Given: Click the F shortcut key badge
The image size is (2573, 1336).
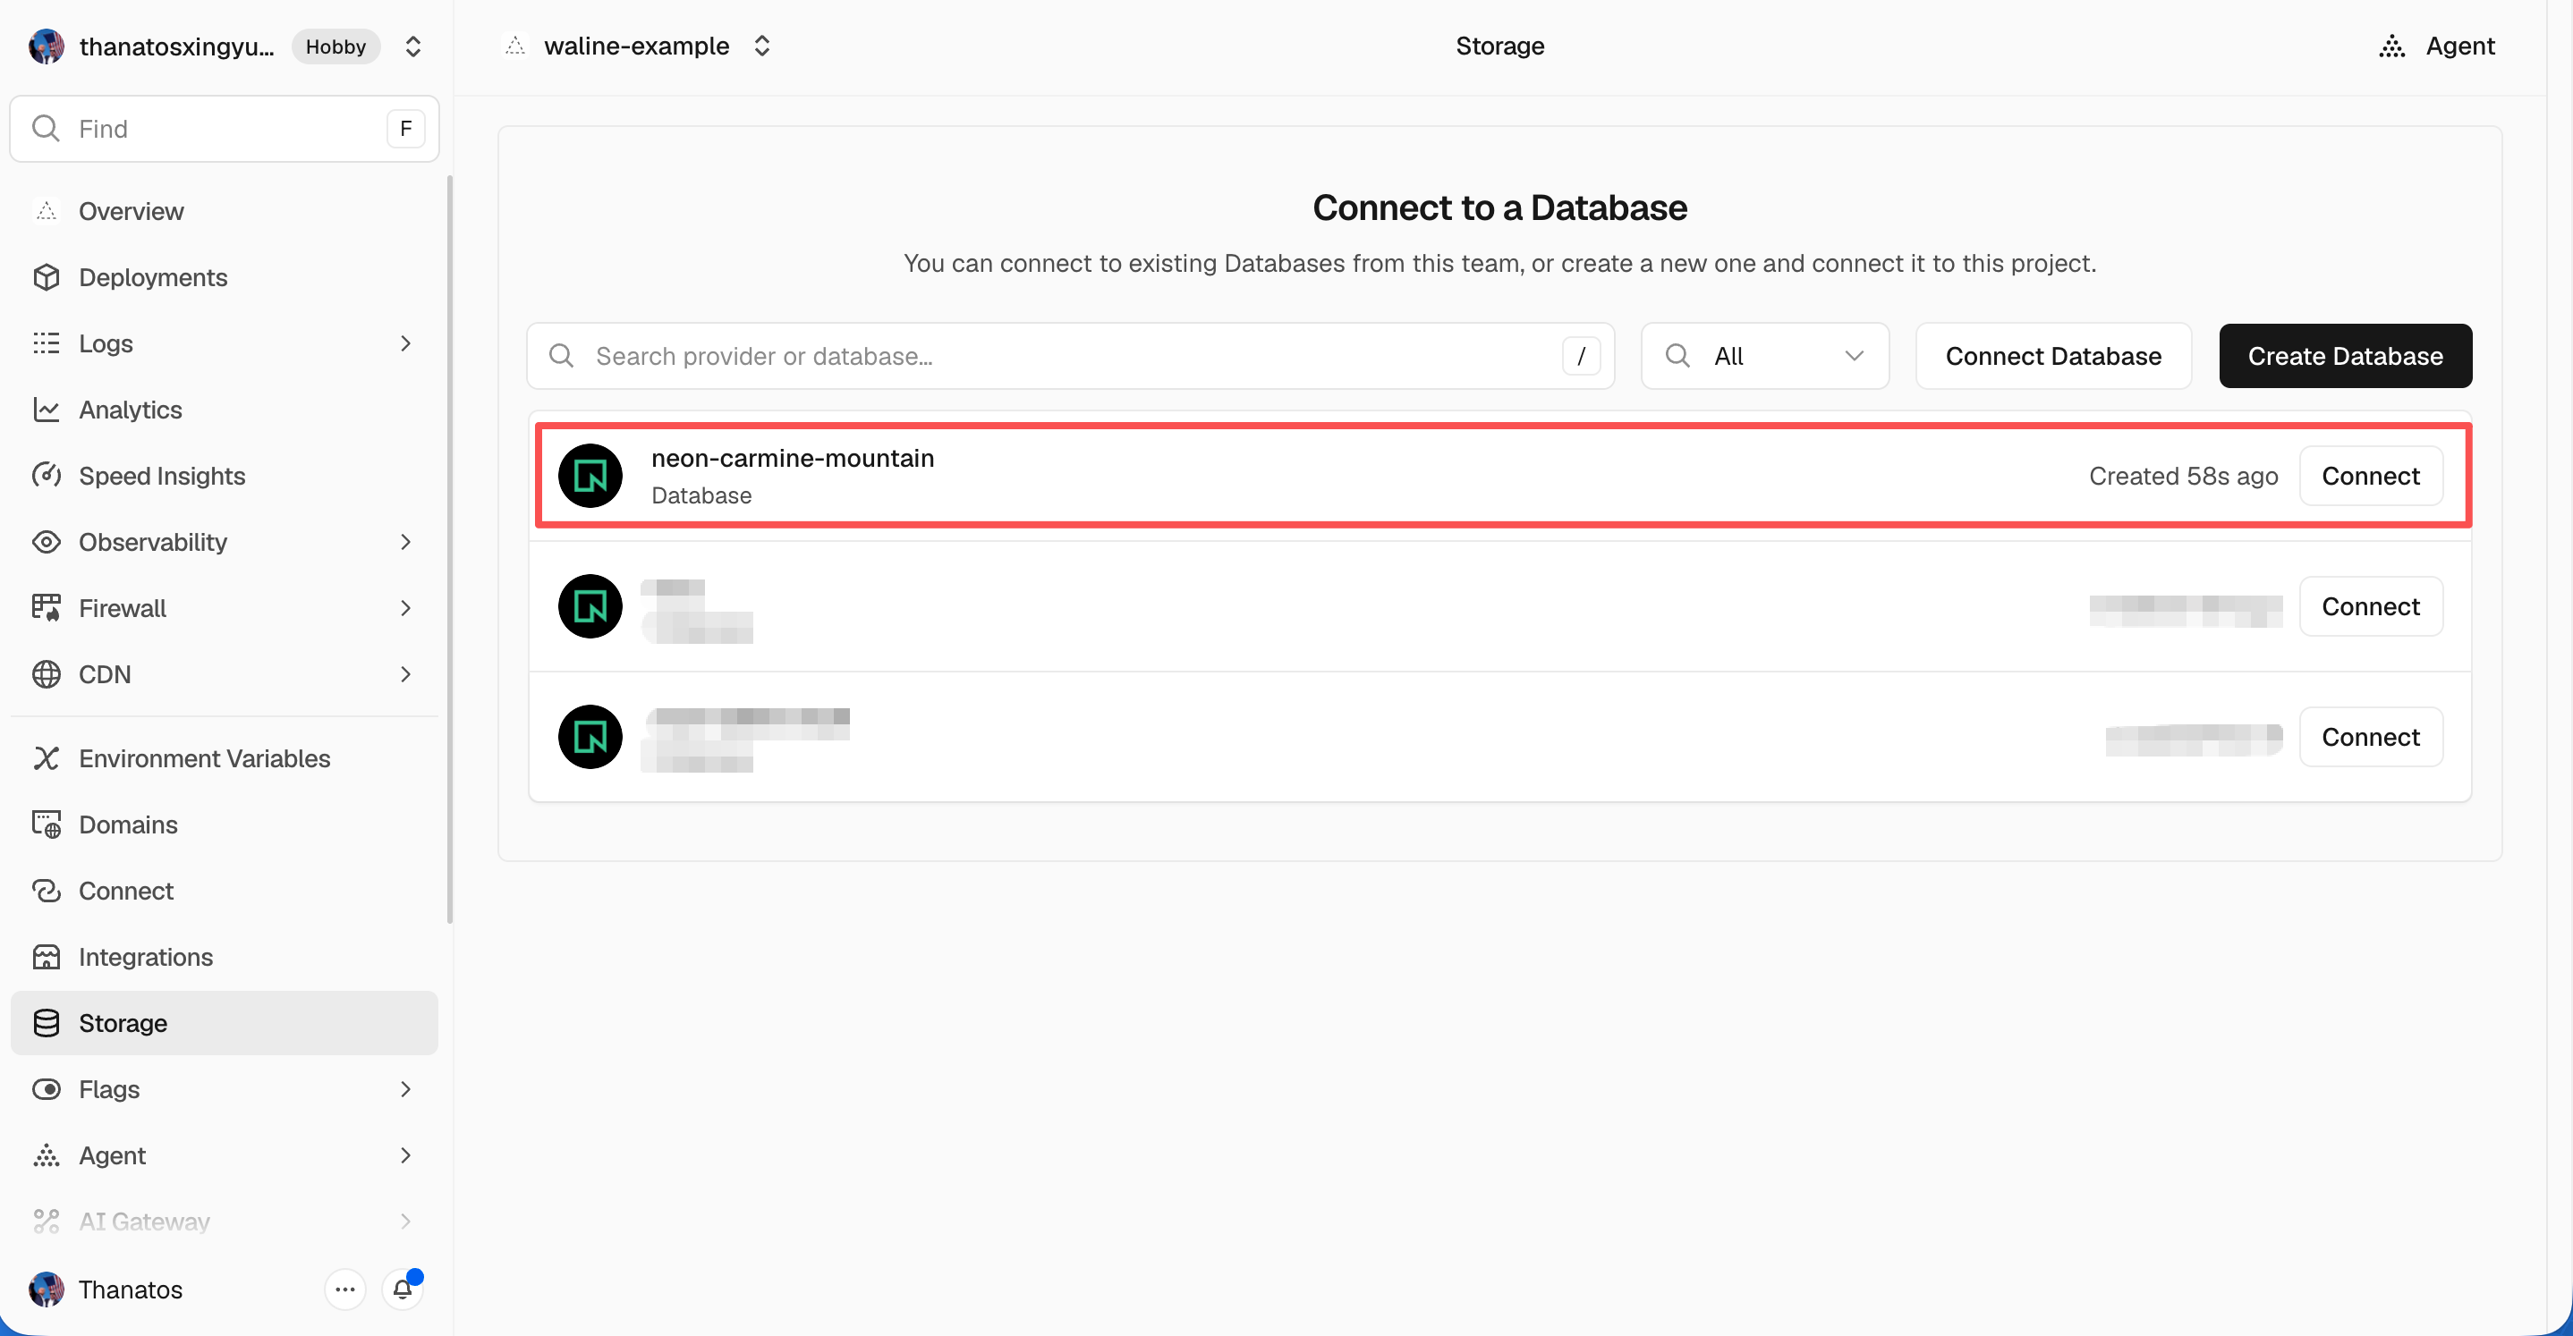Looking at the screenshot, I should tap(405, 129).
